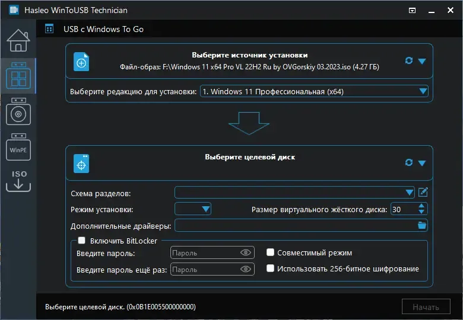Refresh the installation source list
The image size is (463, 320).
408,60
